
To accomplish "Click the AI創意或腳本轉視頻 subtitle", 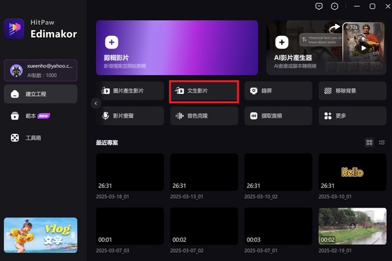I will click(295, 66).
